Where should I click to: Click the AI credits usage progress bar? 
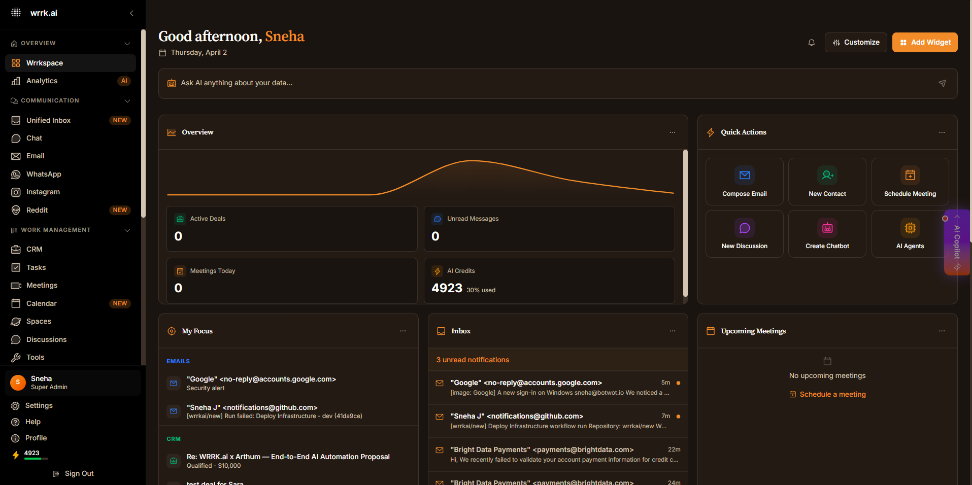pos(36,459)
